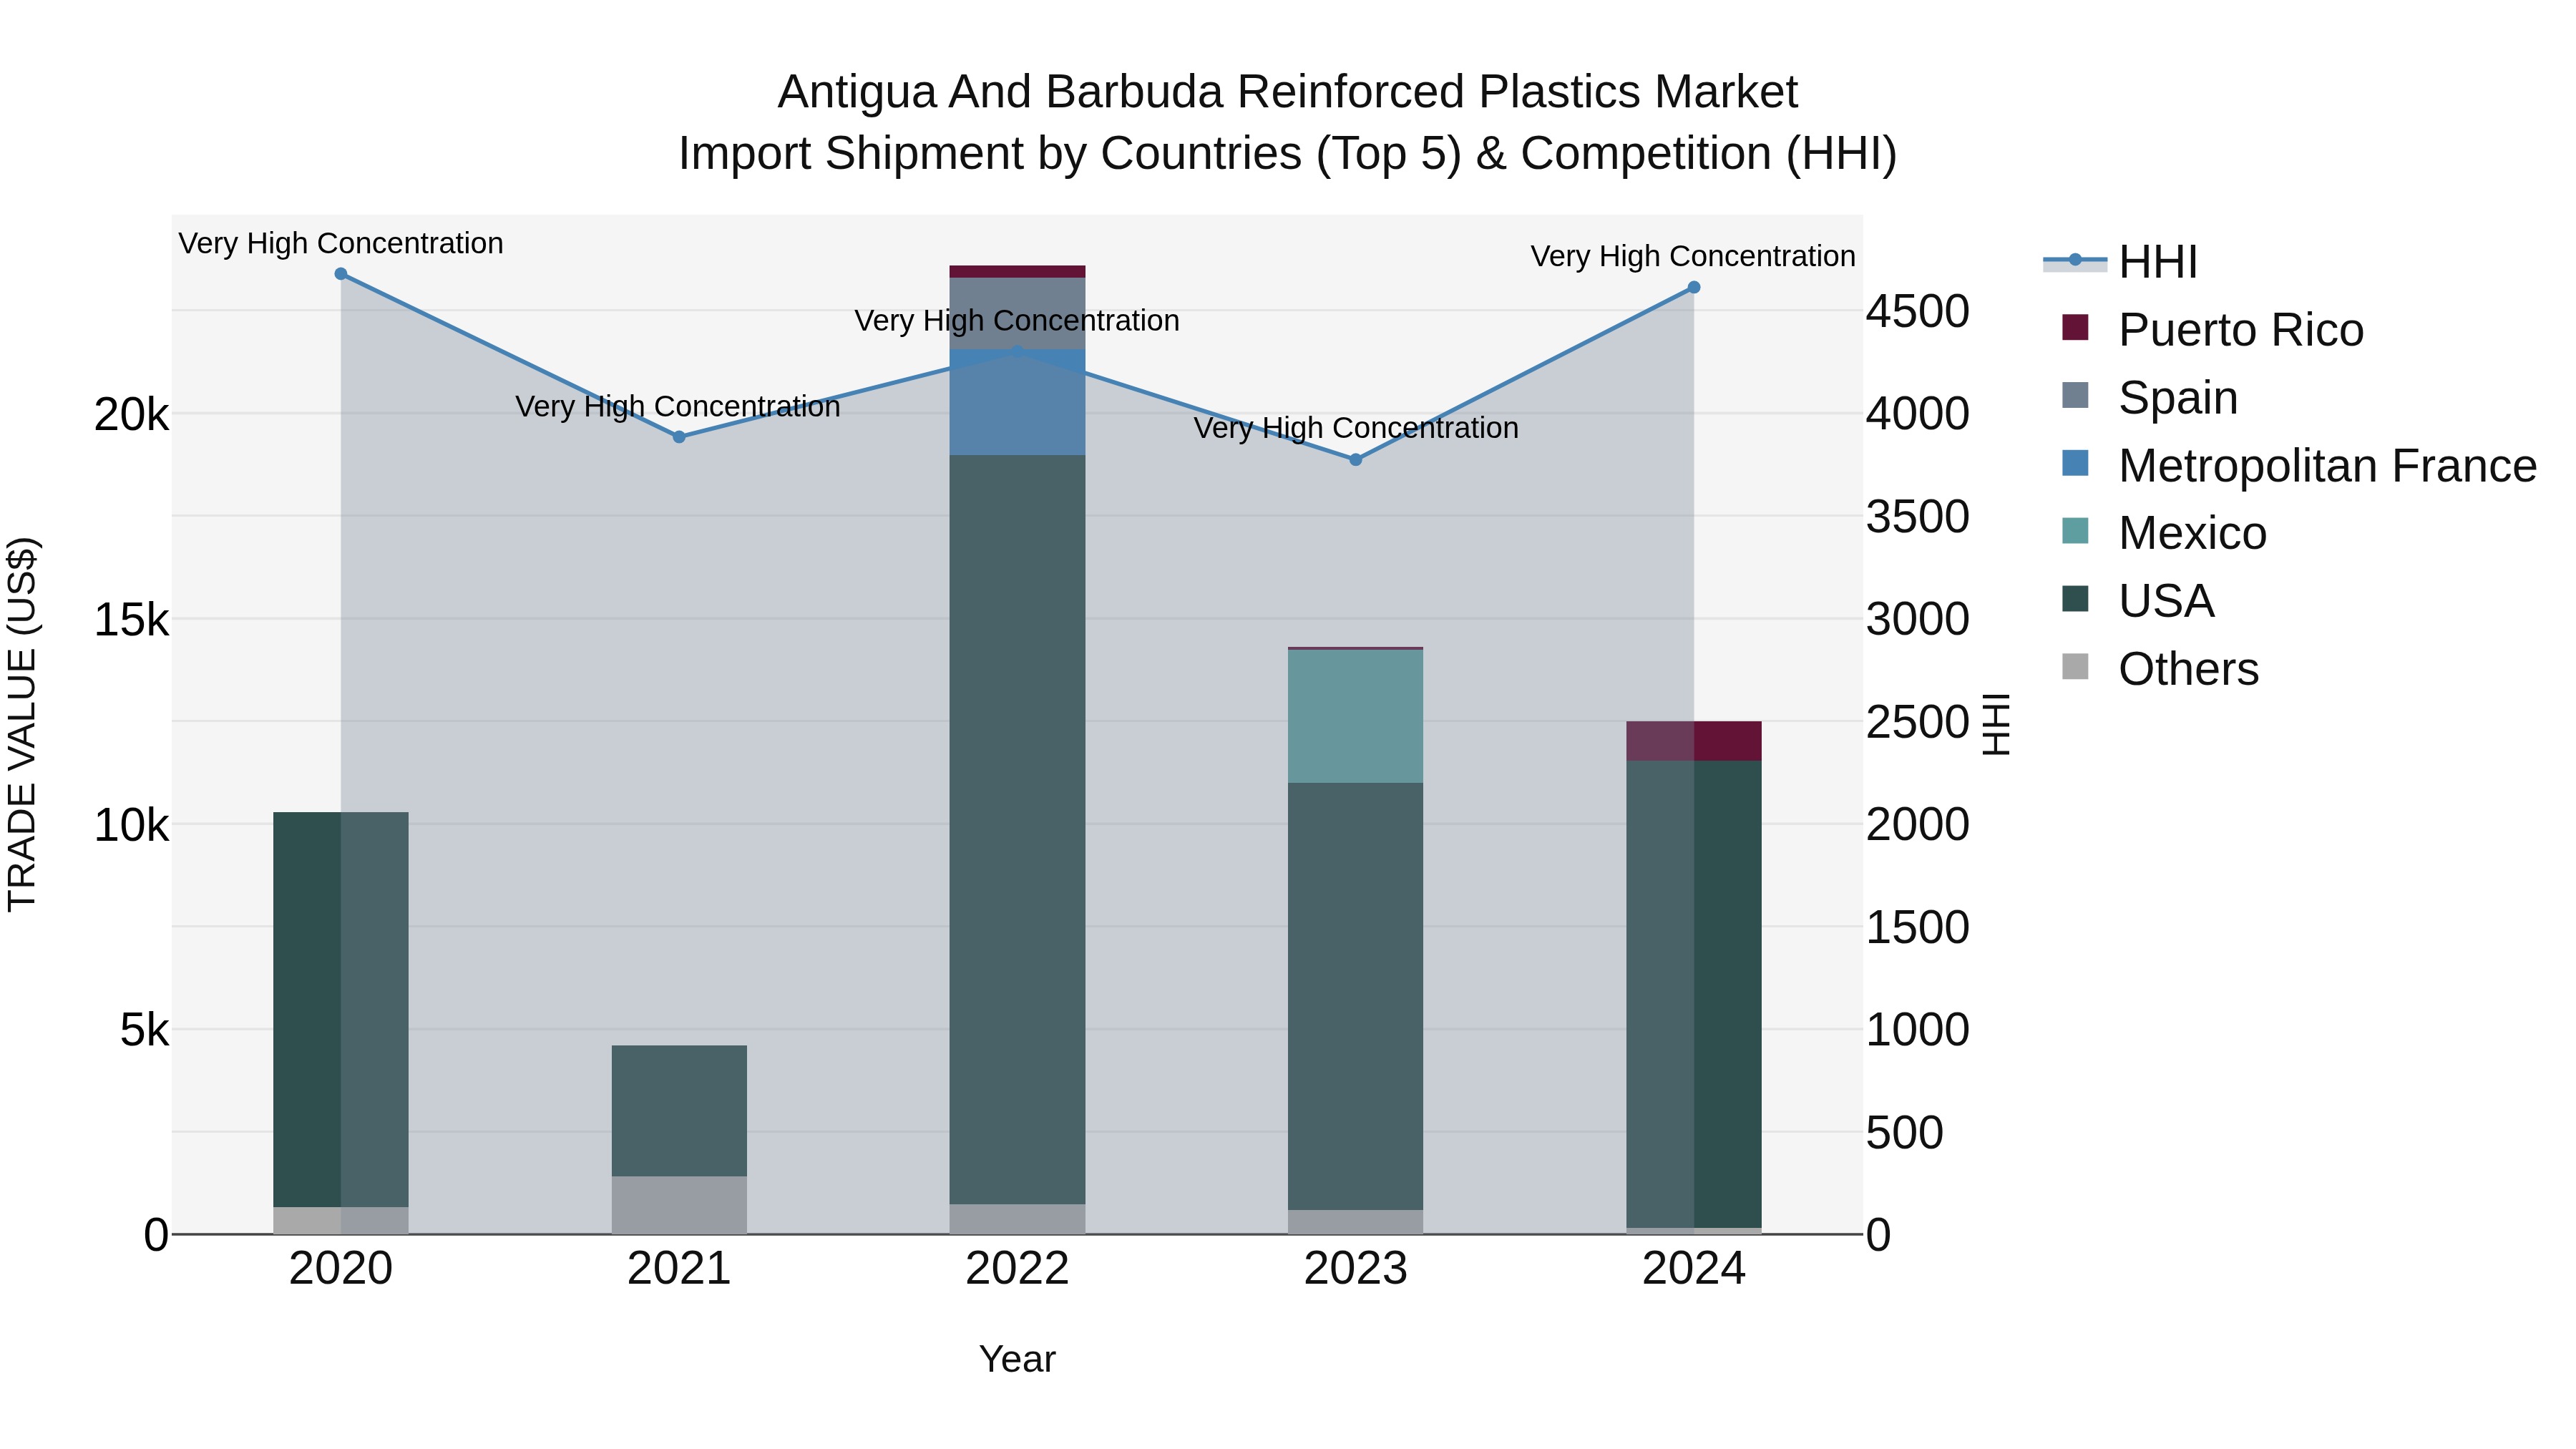Select the 2020 HHI data point
The image size is (2576, 1449).
341,274
